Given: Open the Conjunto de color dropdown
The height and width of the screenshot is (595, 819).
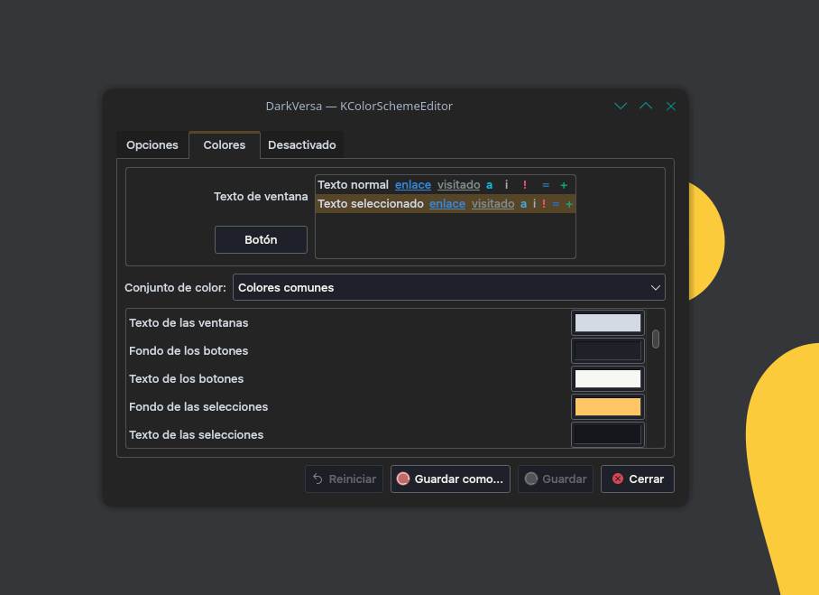Looking at the screenshot, I should click(448, 287).
